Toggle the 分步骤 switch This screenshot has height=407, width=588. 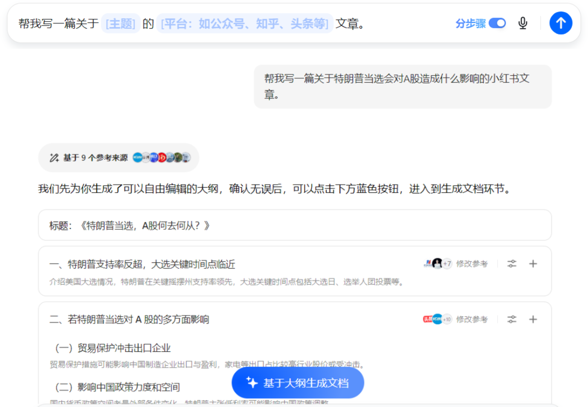pos(497,23)
